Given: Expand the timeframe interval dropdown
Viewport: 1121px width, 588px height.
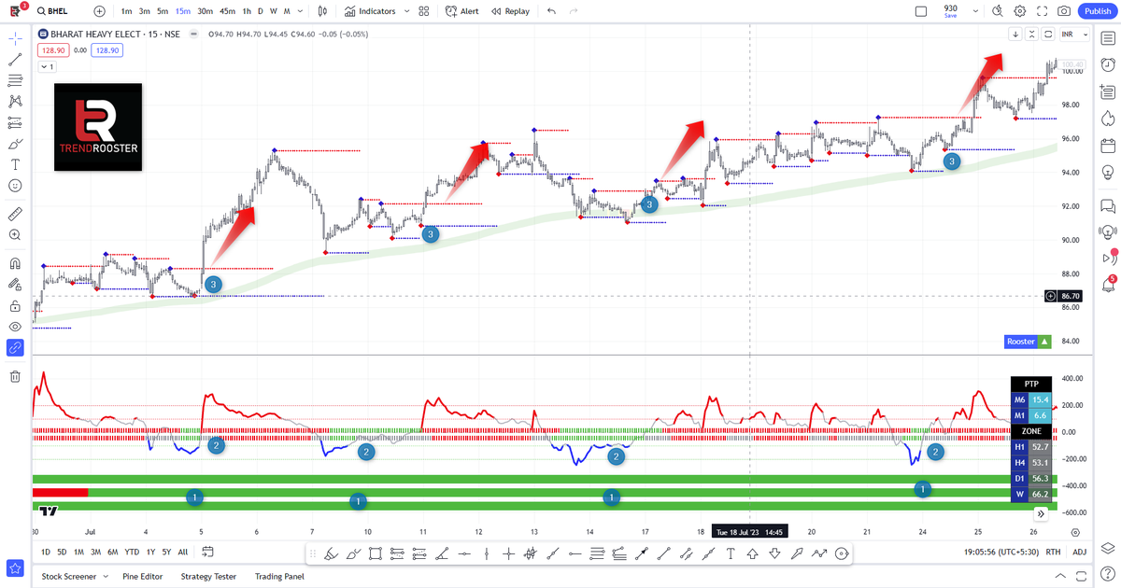Looking at the screenshot, I should (301, 11).
